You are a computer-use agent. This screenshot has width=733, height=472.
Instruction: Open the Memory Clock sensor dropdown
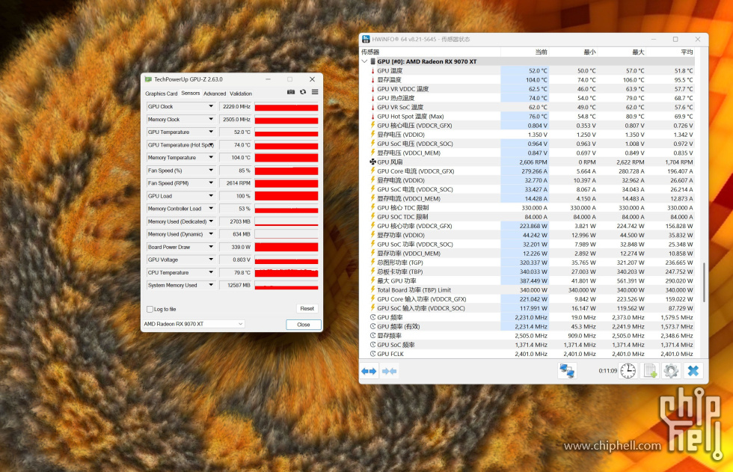tap(211, 120)
